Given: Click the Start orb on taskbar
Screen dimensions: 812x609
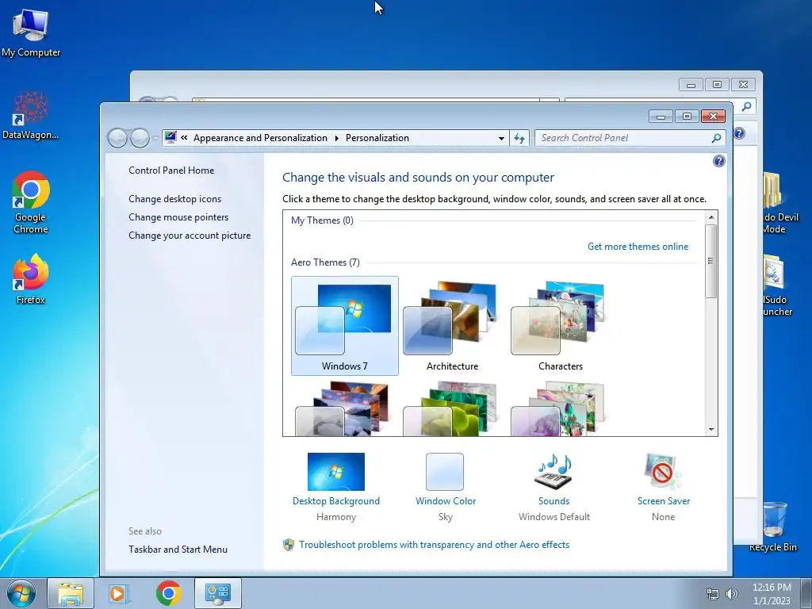Looking at the screenshot, I should point(21,593).
